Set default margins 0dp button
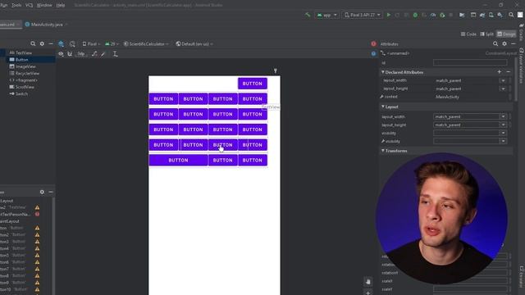 pyautogui.click(x=81, y=54)
